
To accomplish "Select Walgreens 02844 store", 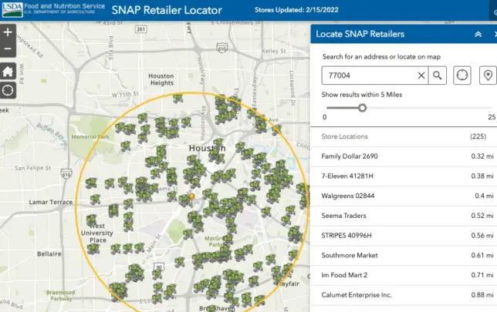I will pyautogui.click(x=404, y=196).
